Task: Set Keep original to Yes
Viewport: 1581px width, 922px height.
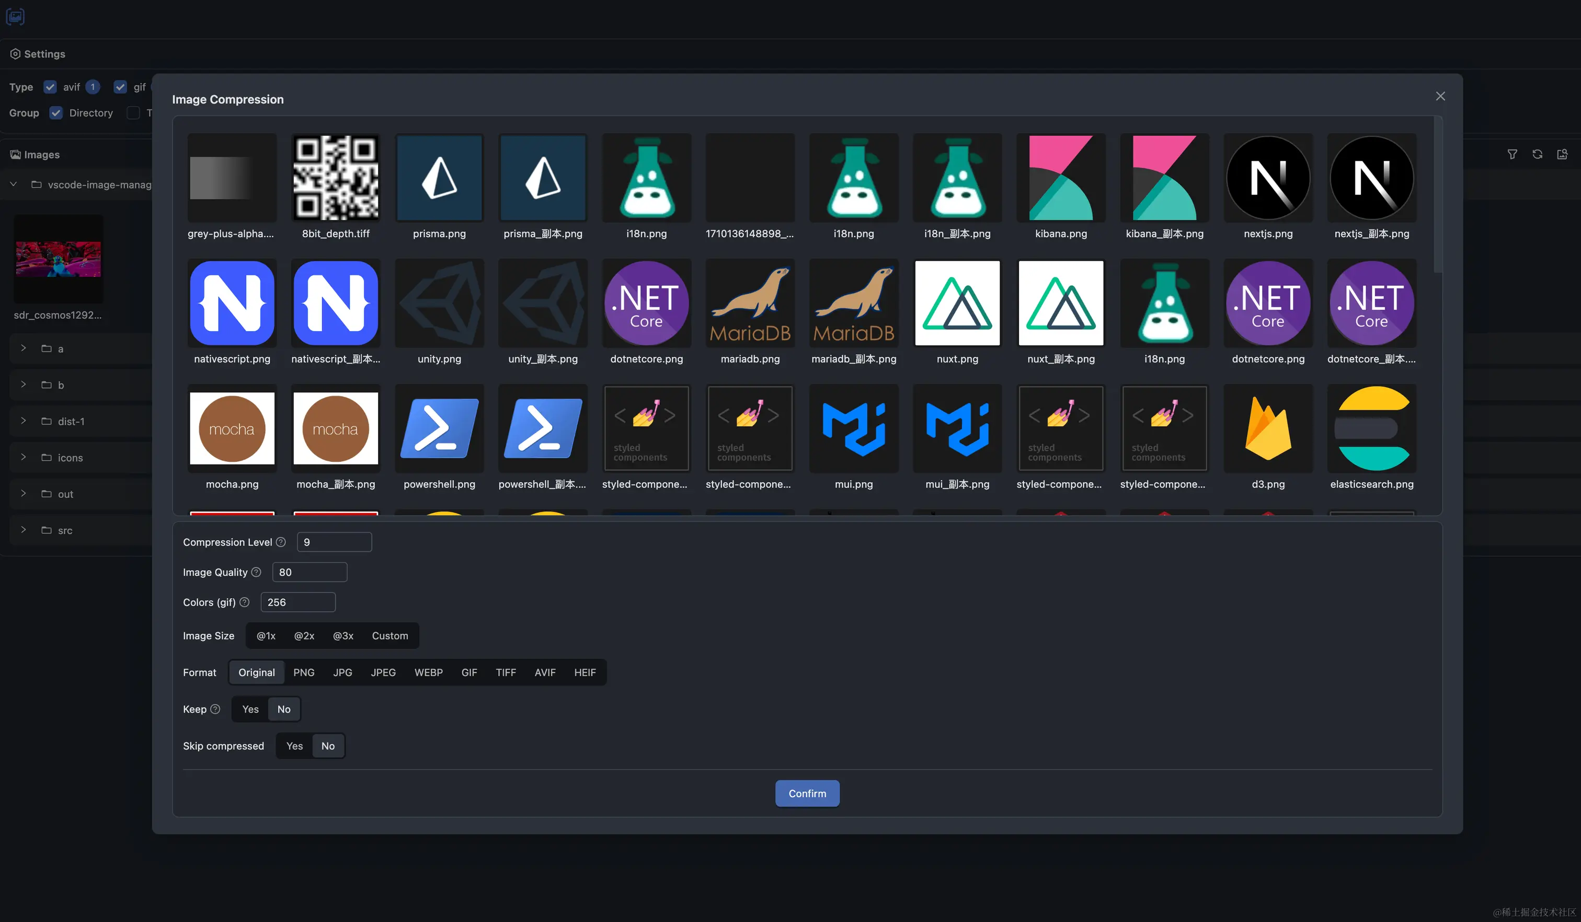Action: click(250, 709)
